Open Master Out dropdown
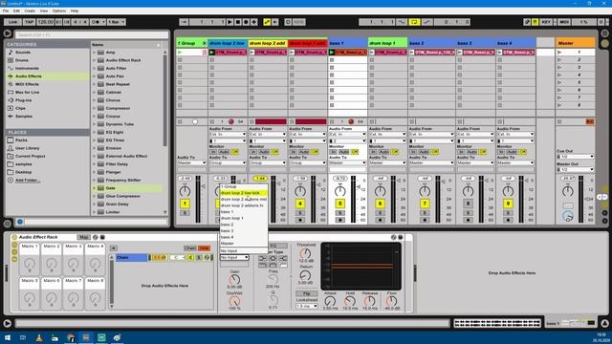The width and height of the screenshot is (612, 344). coord(576,170)
